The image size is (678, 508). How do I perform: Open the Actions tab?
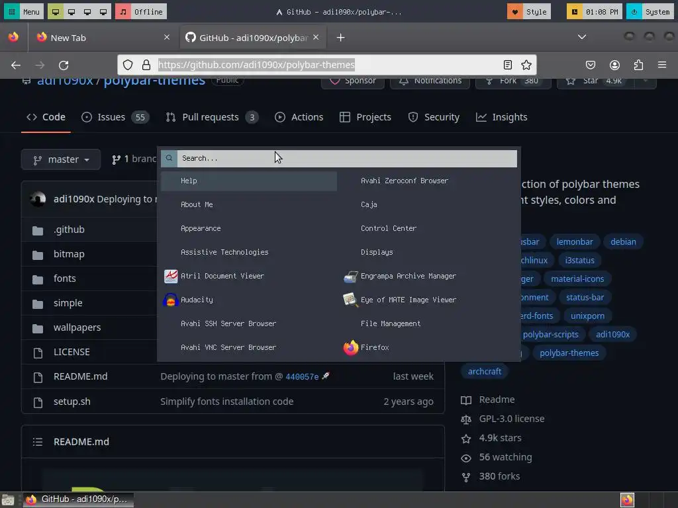tap(299, 117)
